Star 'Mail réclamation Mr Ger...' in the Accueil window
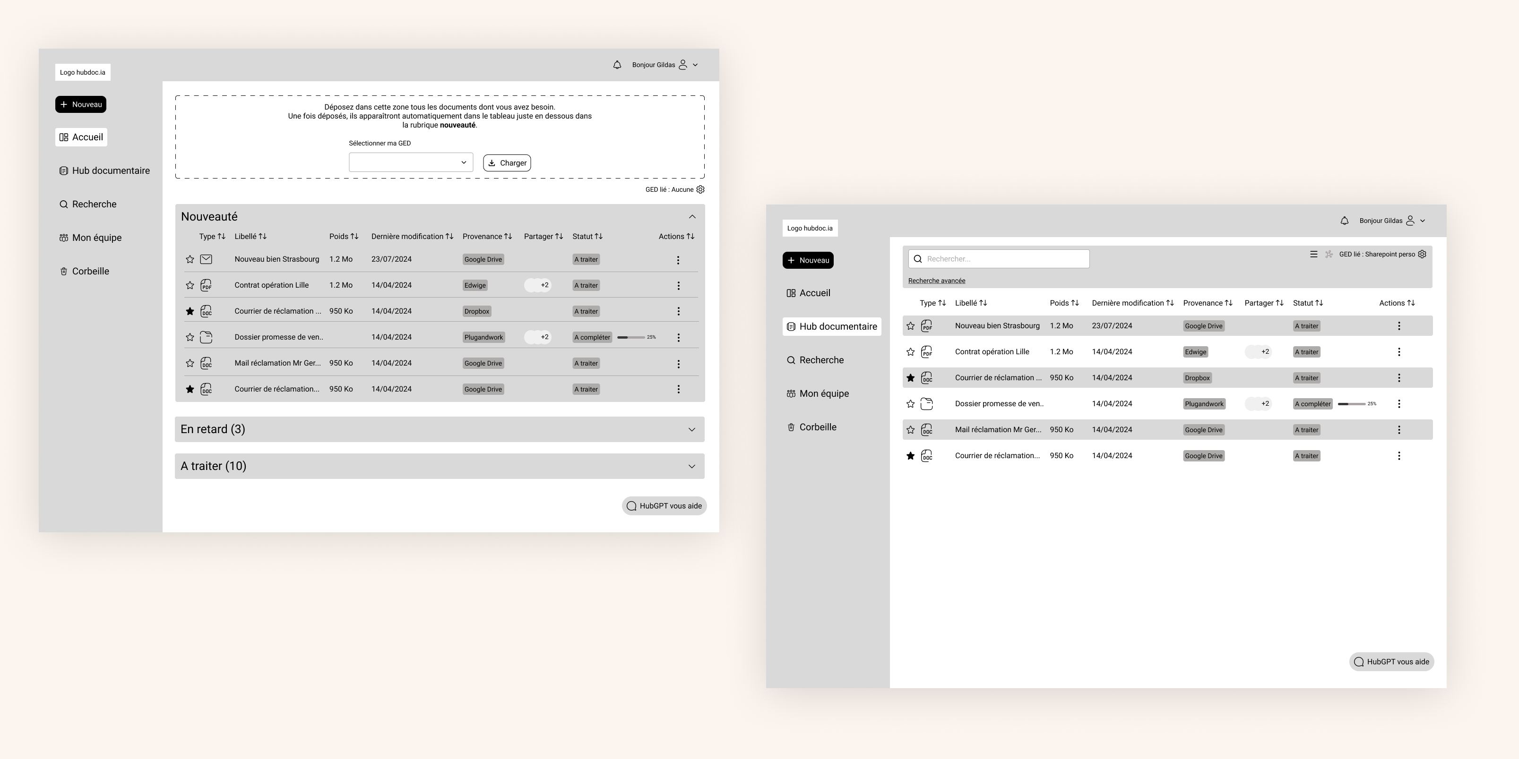 [190, 363]
